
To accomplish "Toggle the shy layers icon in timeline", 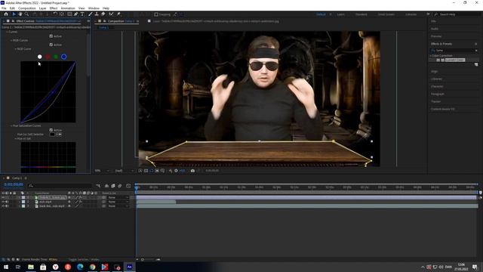I will pyautogui.click(x=106, y=186).
